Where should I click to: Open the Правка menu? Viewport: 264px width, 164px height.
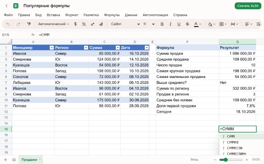point(24,15)
